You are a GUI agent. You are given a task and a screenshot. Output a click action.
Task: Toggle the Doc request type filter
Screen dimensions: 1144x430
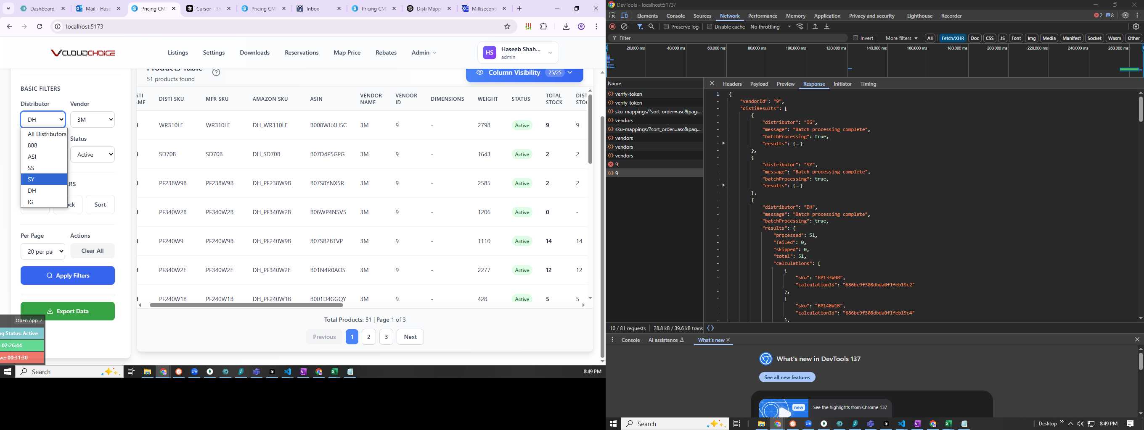coord(975,38)
